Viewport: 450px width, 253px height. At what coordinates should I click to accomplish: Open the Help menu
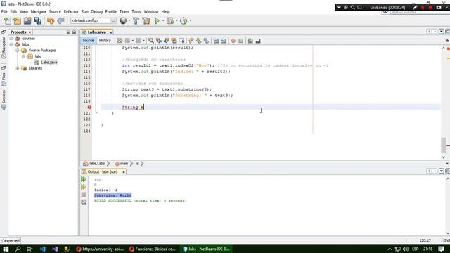click(x=165, y=11)
